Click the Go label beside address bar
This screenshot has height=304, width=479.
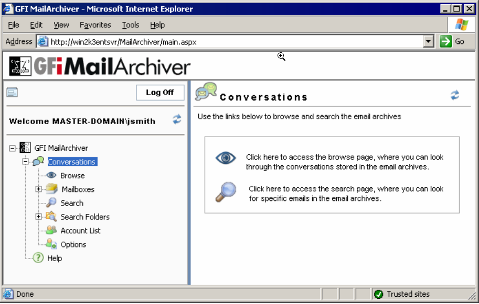coord(460,41)
